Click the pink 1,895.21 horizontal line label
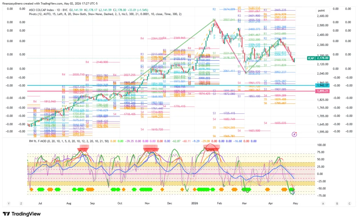Viewport: 358px width, 221px height. coord(322,91)
